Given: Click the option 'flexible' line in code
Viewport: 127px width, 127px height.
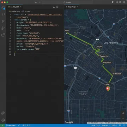Looking at the screenshot, I should point(26,47).
